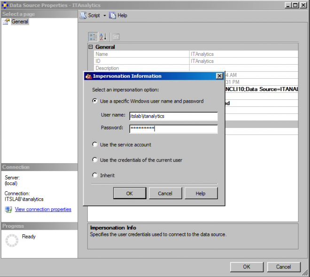Open Help in Impersonation Information dialog
This screenshot has height=277, width=310.
pos(201,193)
